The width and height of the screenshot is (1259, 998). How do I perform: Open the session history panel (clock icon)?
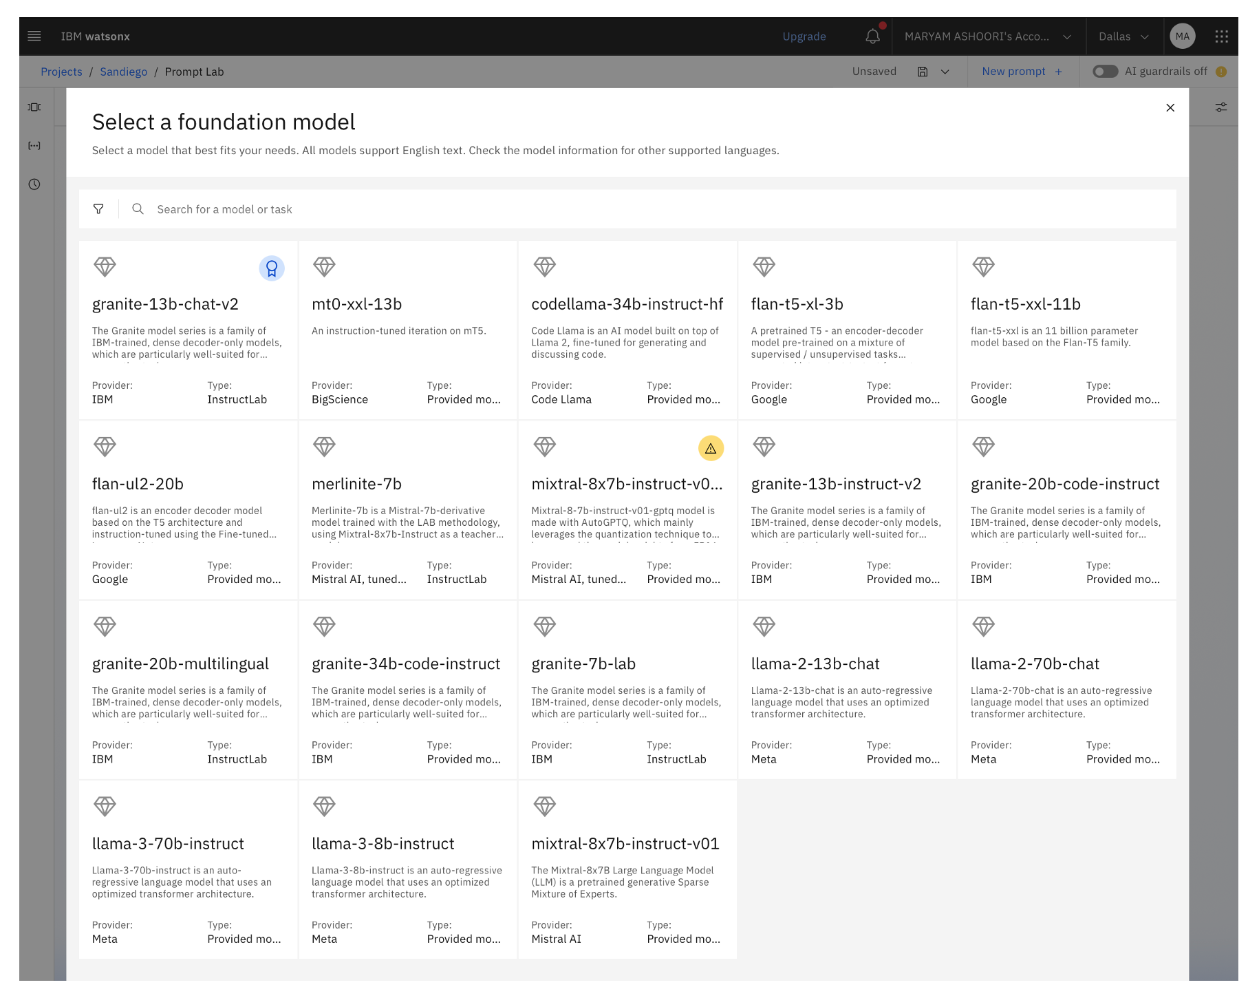tap(34, 184)
